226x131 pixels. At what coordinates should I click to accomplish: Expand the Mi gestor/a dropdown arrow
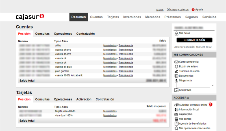(x=213, y=85)
